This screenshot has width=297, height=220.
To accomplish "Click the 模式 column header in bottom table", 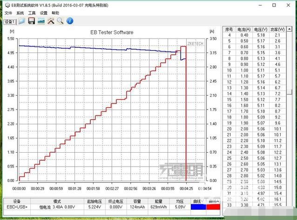I will [x=57, y=201].
